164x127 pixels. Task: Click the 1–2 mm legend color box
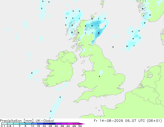[16, 124]
